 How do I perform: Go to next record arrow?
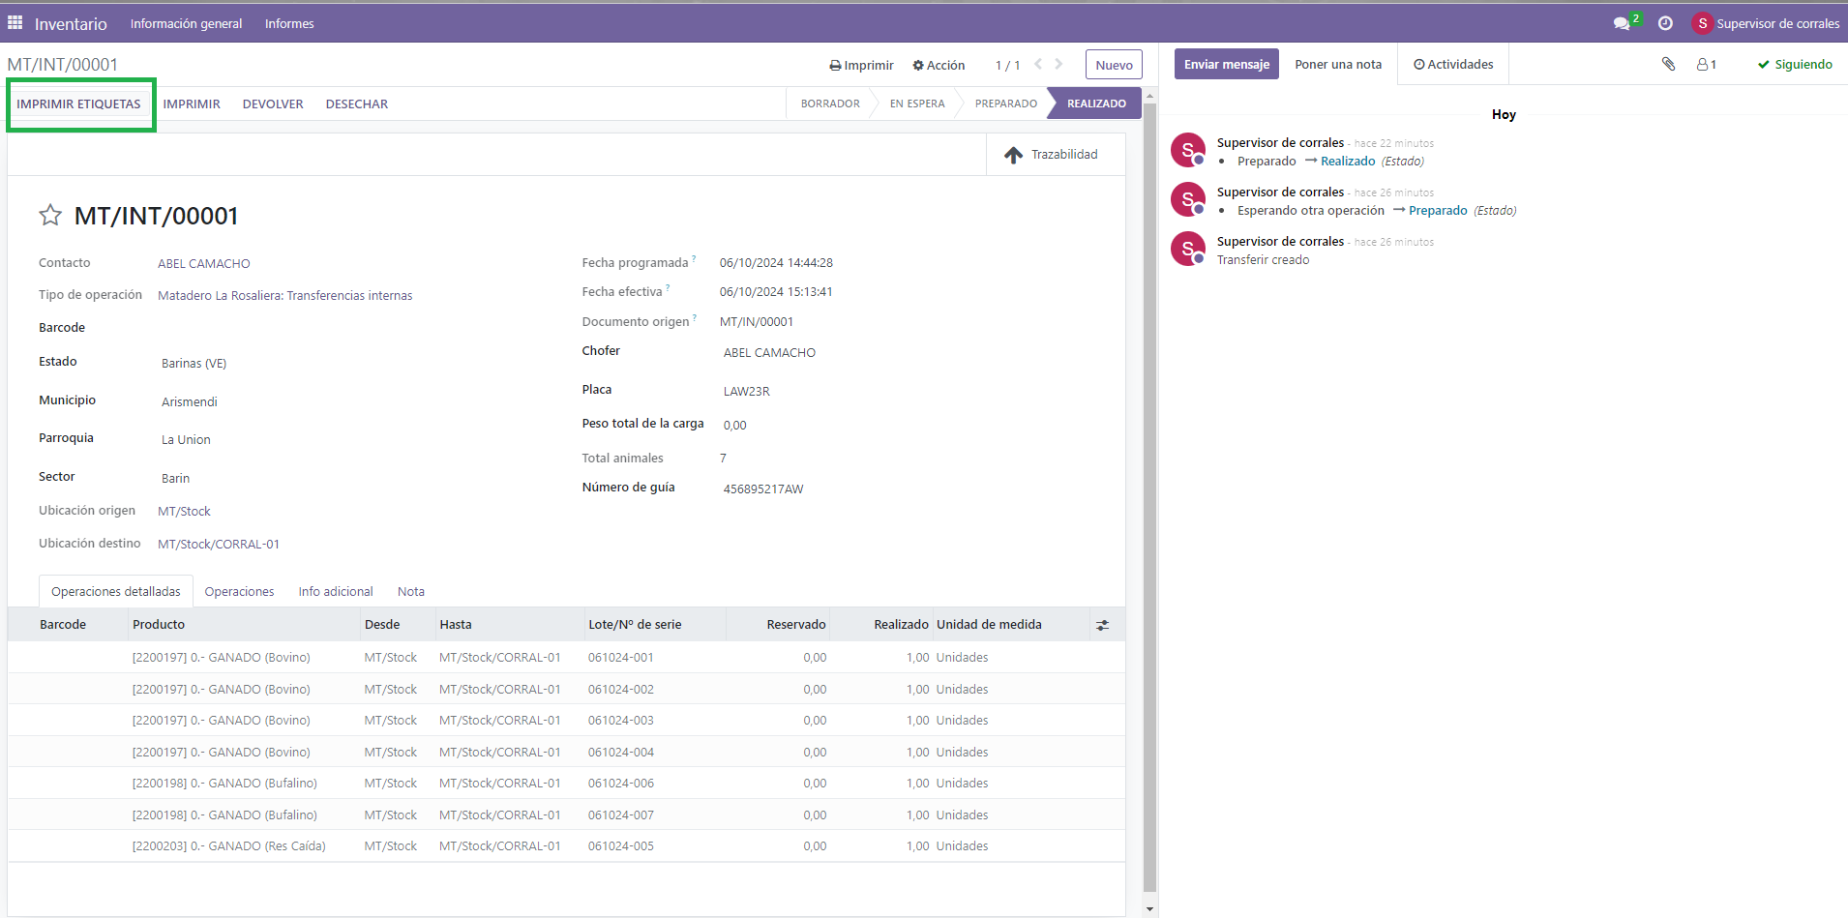click(x=1058, y=64)
